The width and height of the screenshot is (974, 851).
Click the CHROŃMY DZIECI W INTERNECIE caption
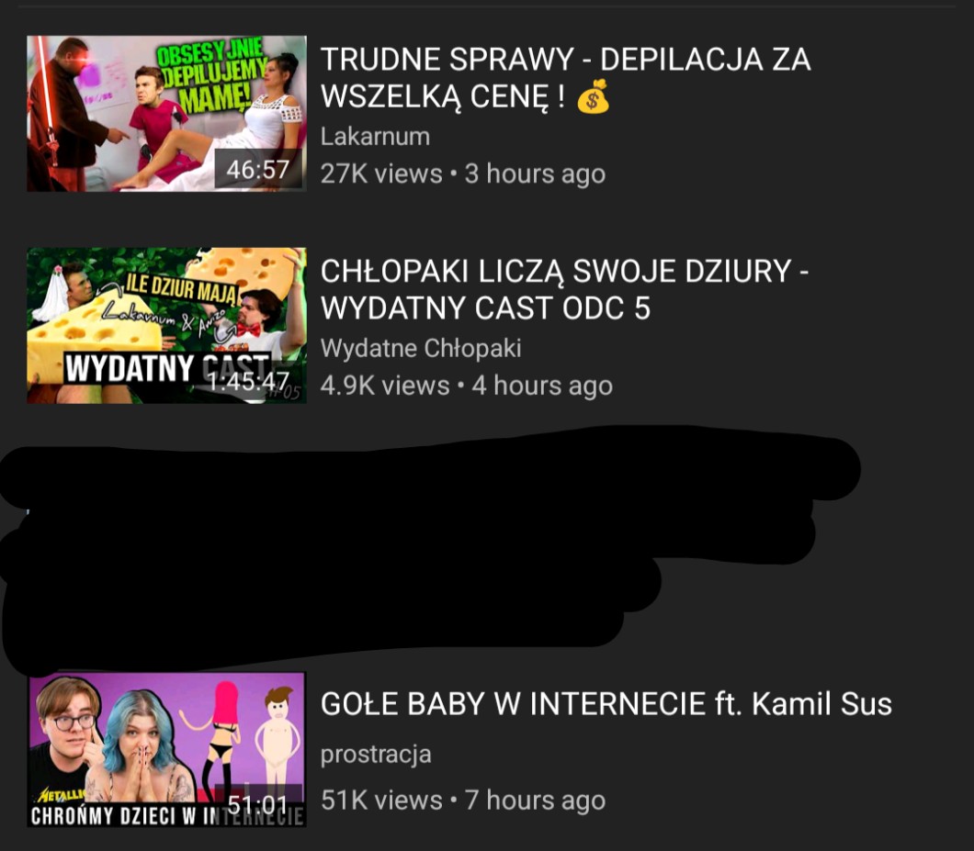pos(166,815)
